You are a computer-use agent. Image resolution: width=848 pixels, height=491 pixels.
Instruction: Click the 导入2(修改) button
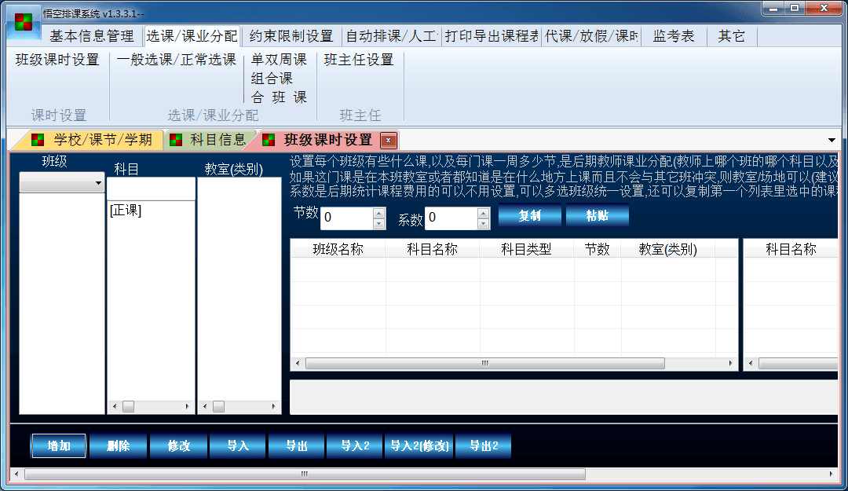pyautogui.click(x=419, y=446)
